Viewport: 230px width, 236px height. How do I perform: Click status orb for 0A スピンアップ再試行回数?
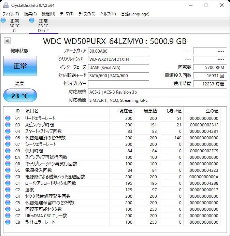[8, 157]
